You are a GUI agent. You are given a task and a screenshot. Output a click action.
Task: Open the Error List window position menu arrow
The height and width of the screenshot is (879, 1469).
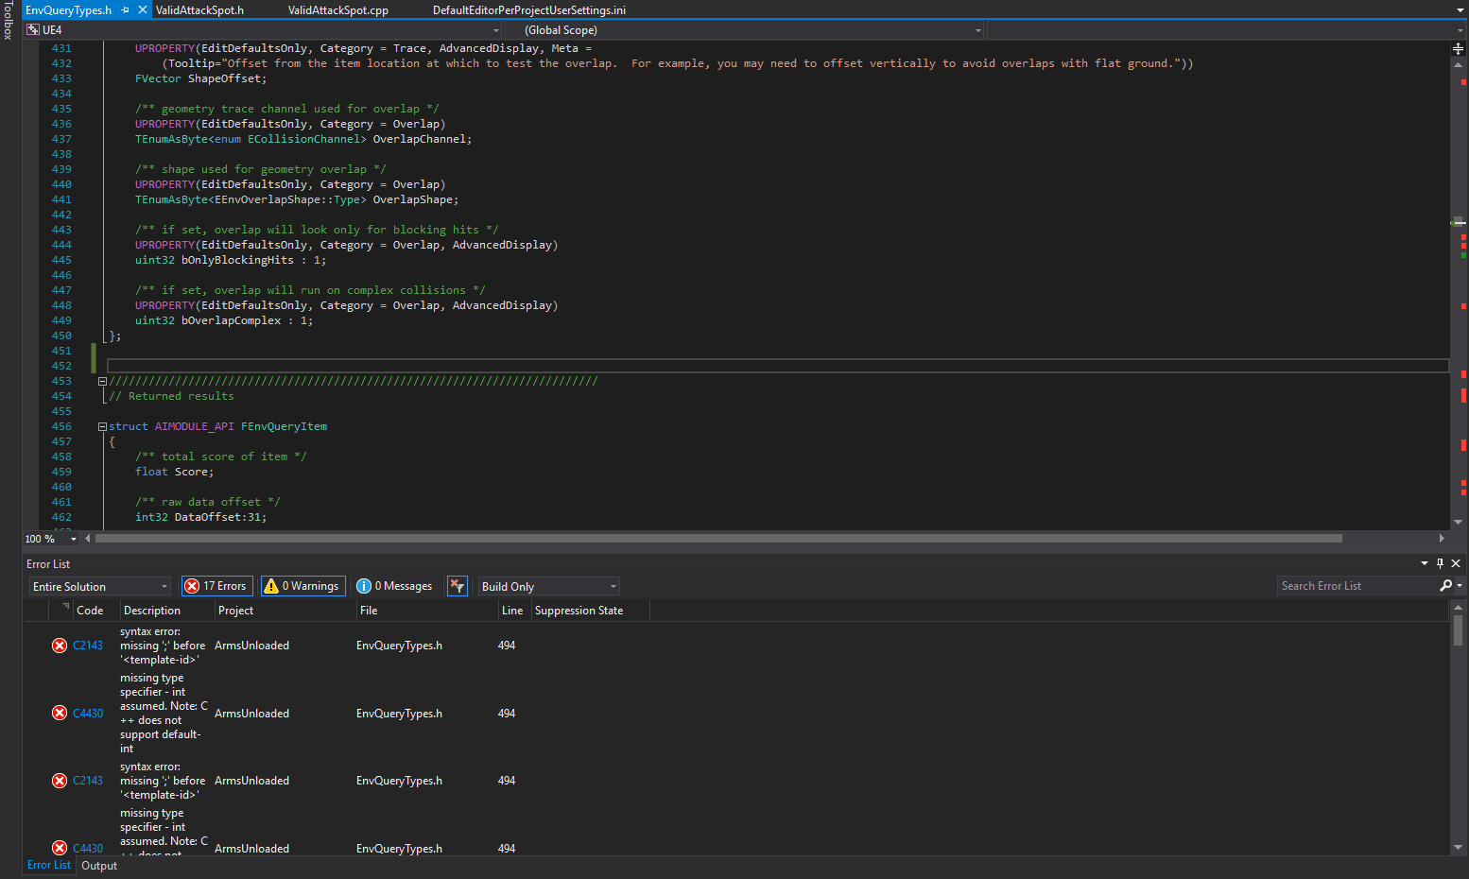1425,563
